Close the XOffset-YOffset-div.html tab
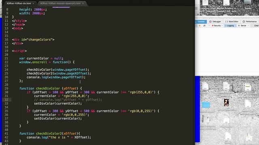This screenshot has height=145, width=259. point(34,3)
